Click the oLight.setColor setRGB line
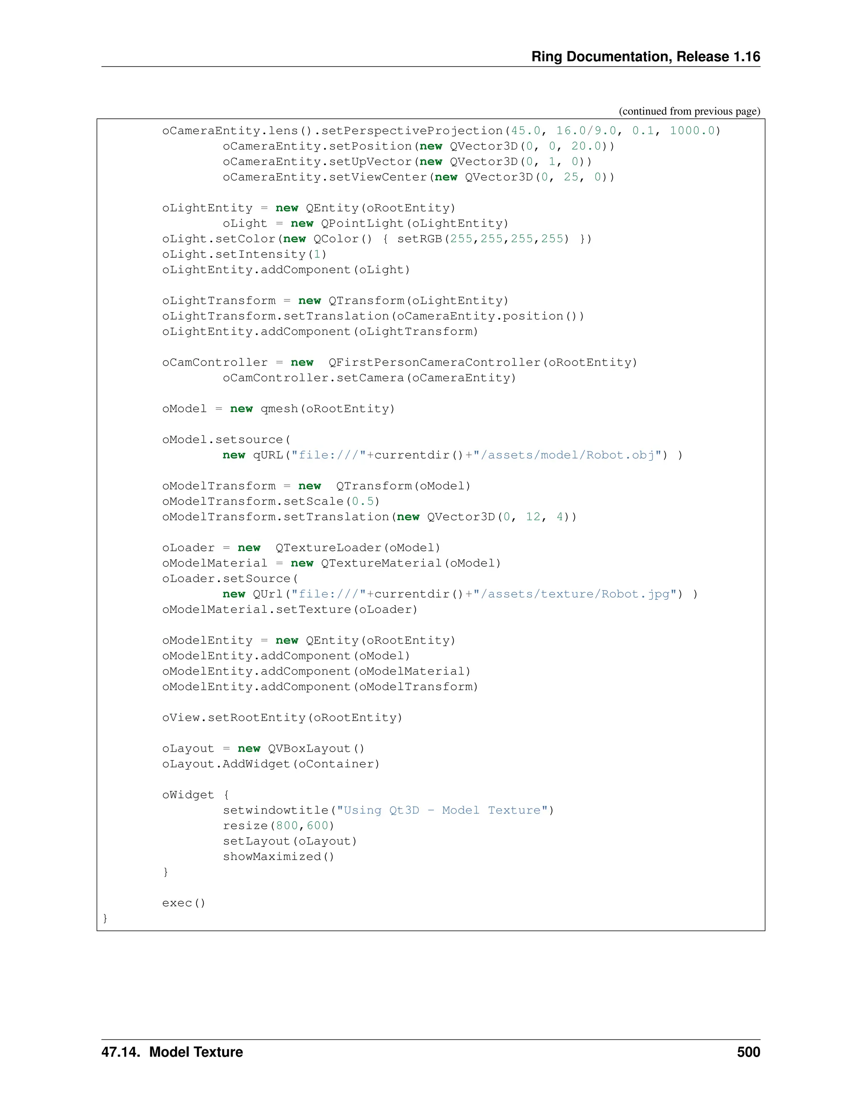 377,239
